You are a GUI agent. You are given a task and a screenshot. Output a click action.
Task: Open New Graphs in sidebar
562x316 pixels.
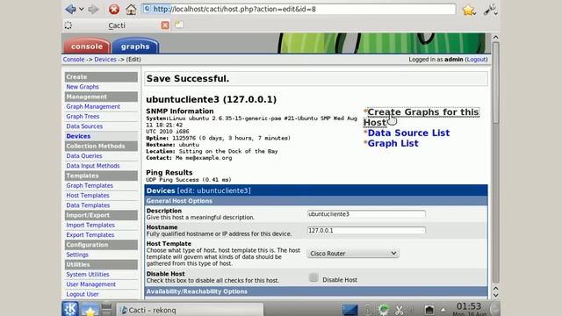click(83, 87)
